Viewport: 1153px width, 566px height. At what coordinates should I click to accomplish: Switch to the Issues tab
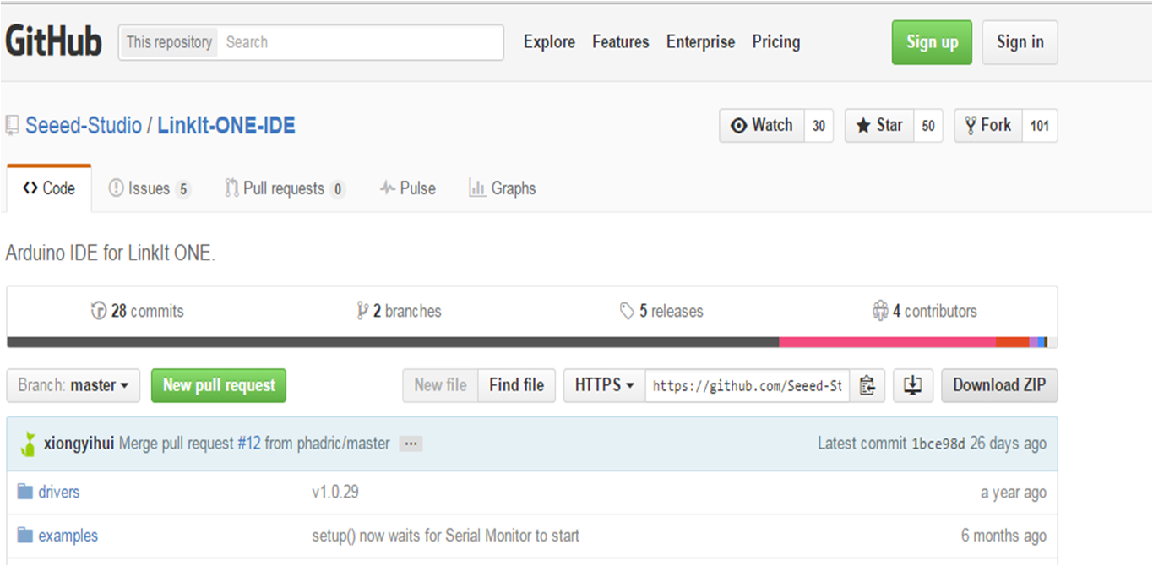149,188
